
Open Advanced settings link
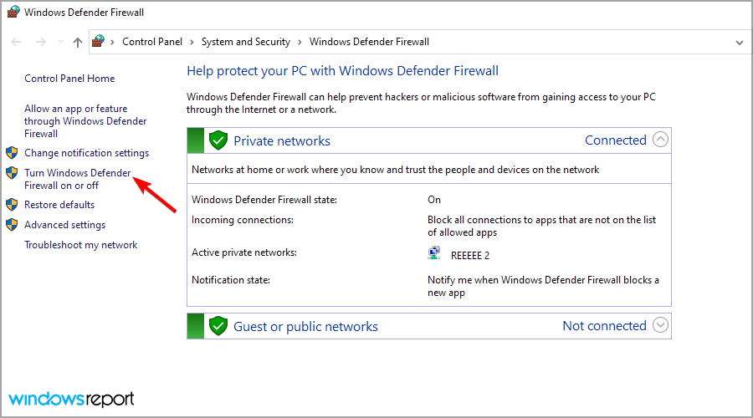(x=64, y=225)
